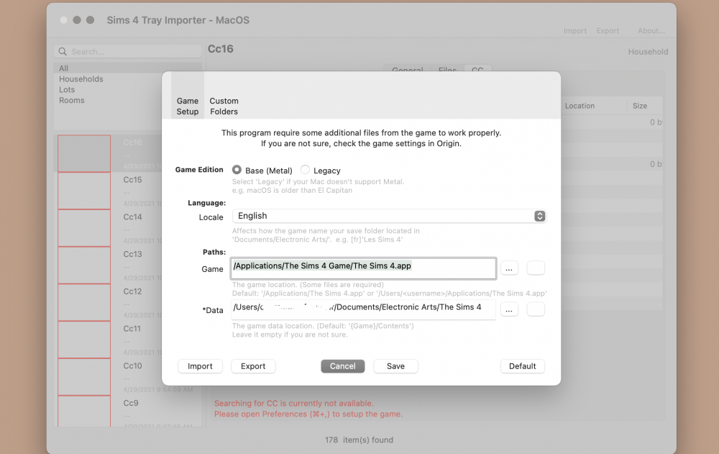Select the Base (Metal) game edition
The image size is (719, 454).
click(237, 170)
